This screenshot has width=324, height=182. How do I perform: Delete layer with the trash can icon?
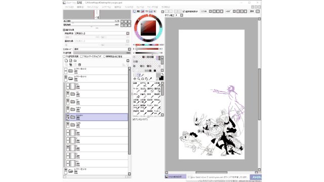coord(79,65)
